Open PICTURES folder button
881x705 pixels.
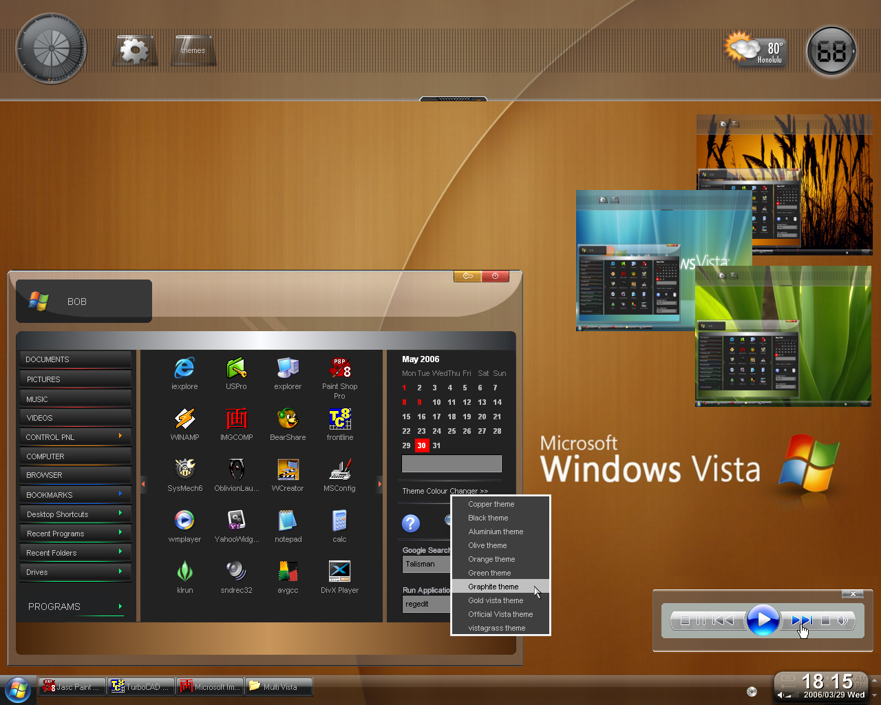tap(75, 379)
